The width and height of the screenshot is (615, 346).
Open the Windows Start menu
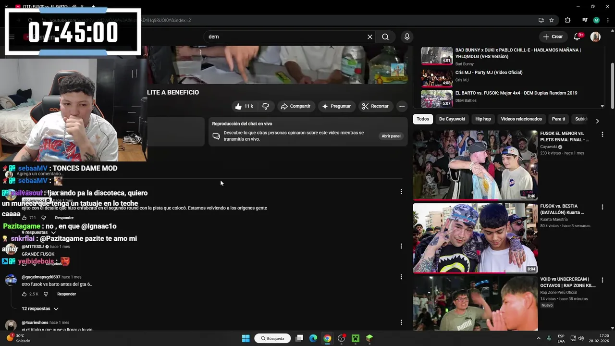pyautogui.click(x=246, y=338)
